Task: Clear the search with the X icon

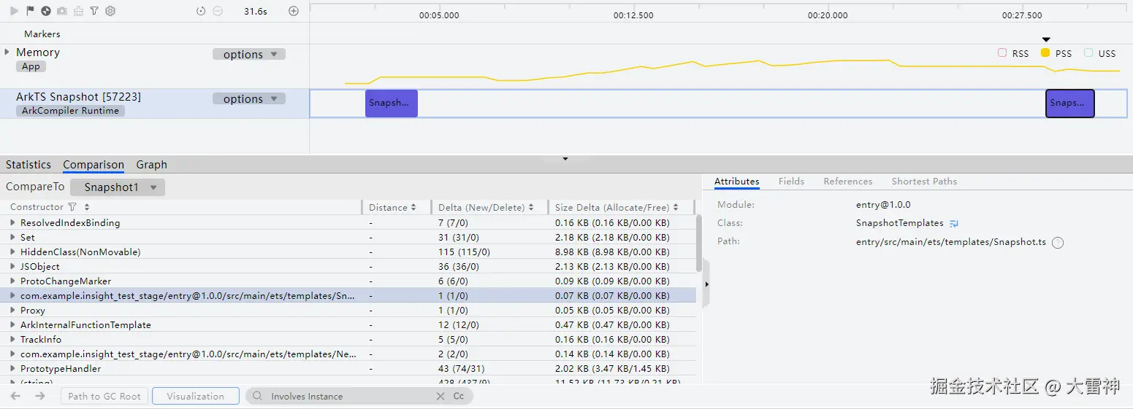Action: (x=440, y=396)
